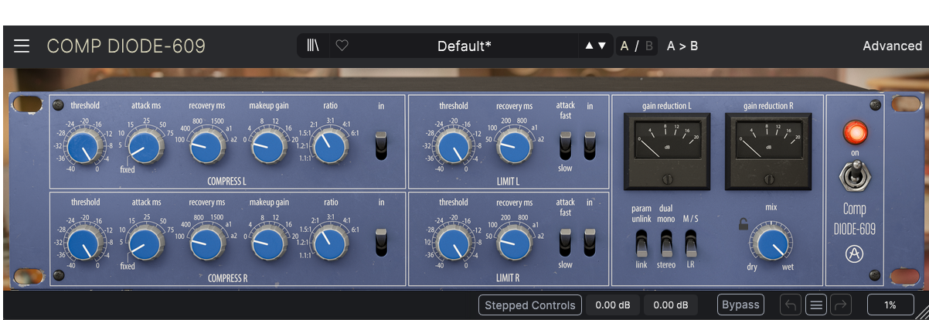Toggle the LIMIT R in switch

[x=590, y=243]
